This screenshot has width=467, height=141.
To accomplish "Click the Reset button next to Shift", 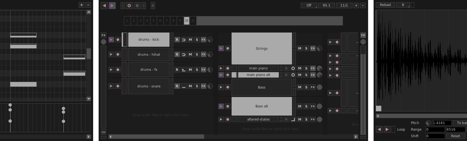I will [x=455, y=136].
